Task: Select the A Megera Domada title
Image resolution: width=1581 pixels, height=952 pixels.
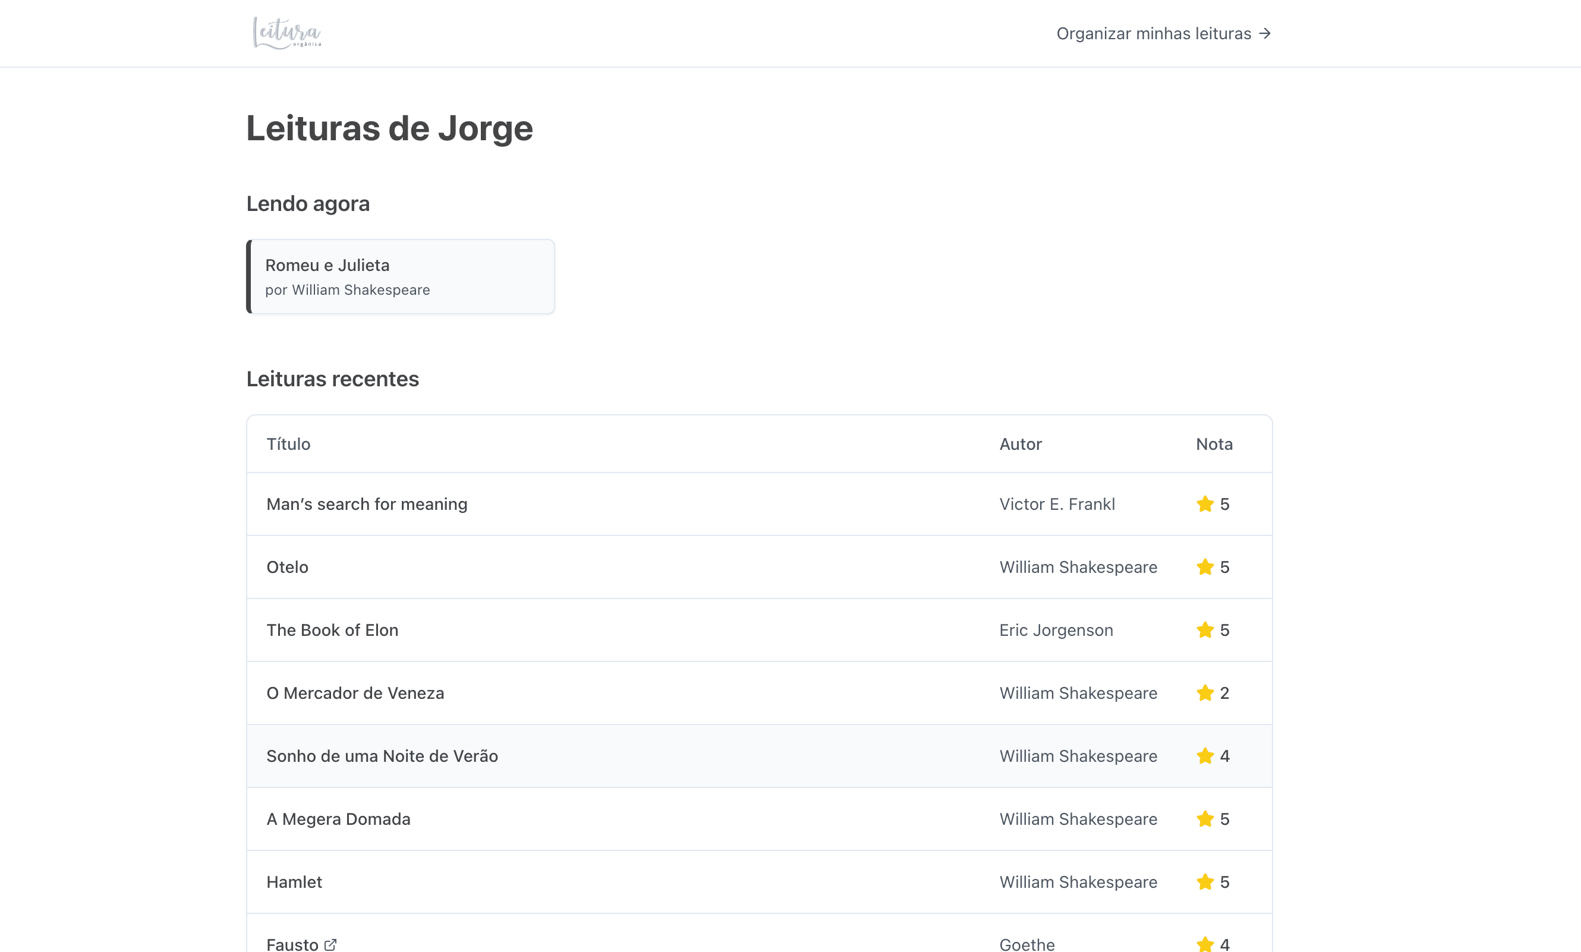Action: 338,819
